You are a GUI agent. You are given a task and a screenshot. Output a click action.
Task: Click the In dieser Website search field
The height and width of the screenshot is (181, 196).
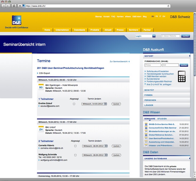pyautogui.click(x=171, y=36)
